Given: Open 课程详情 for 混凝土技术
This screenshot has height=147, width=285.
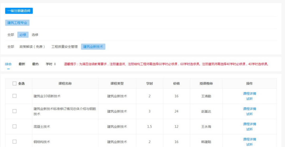Looking at the screenshot, I should click(250, 124).
